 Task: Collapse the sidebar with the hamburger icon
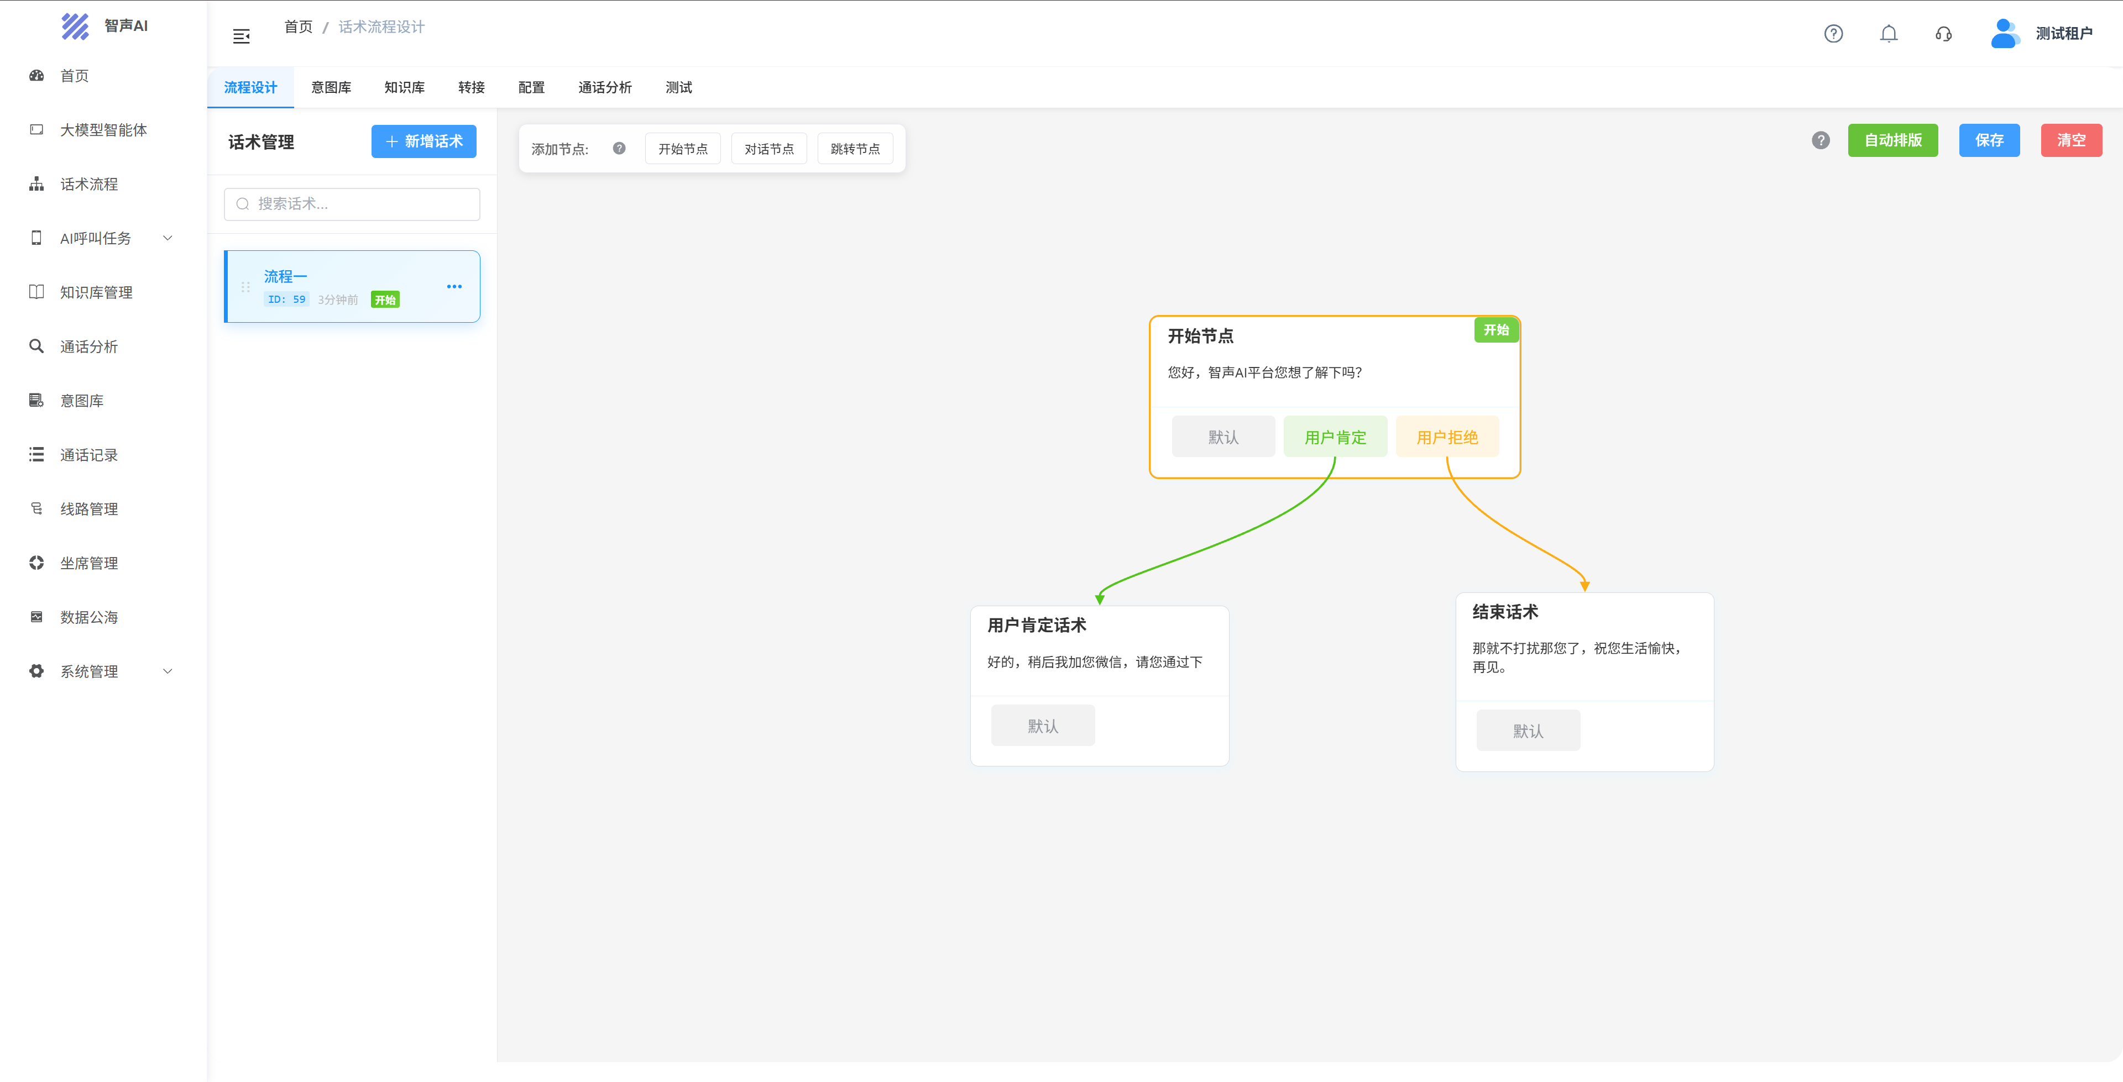click(242, 36)
